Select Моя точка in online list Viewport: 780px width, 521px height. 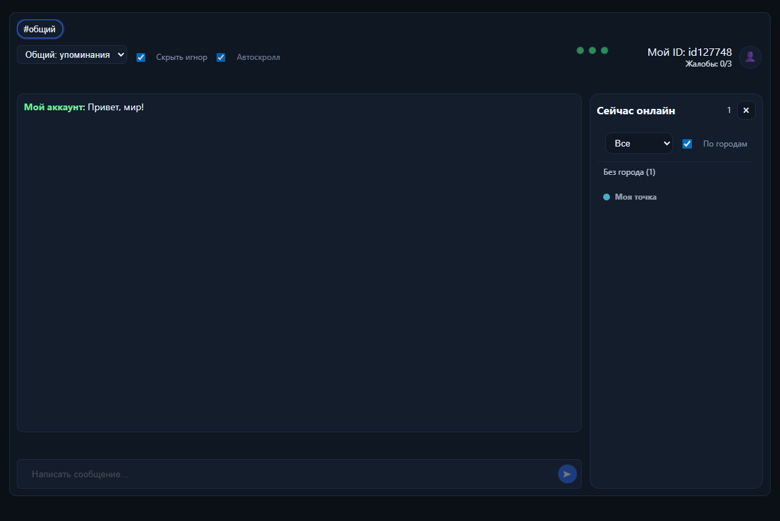[x=635, y=197]
